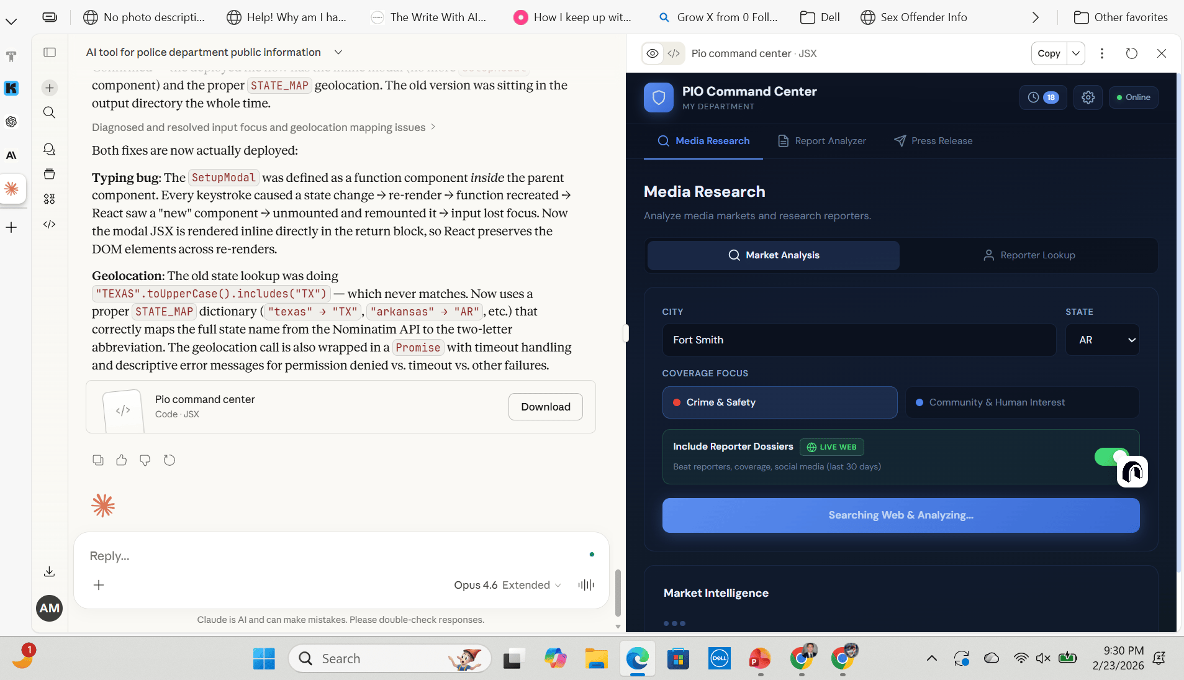This screenshot has height=680, width=1184.
Task: Give thumbs up to the response
Action: pos(122,460)
